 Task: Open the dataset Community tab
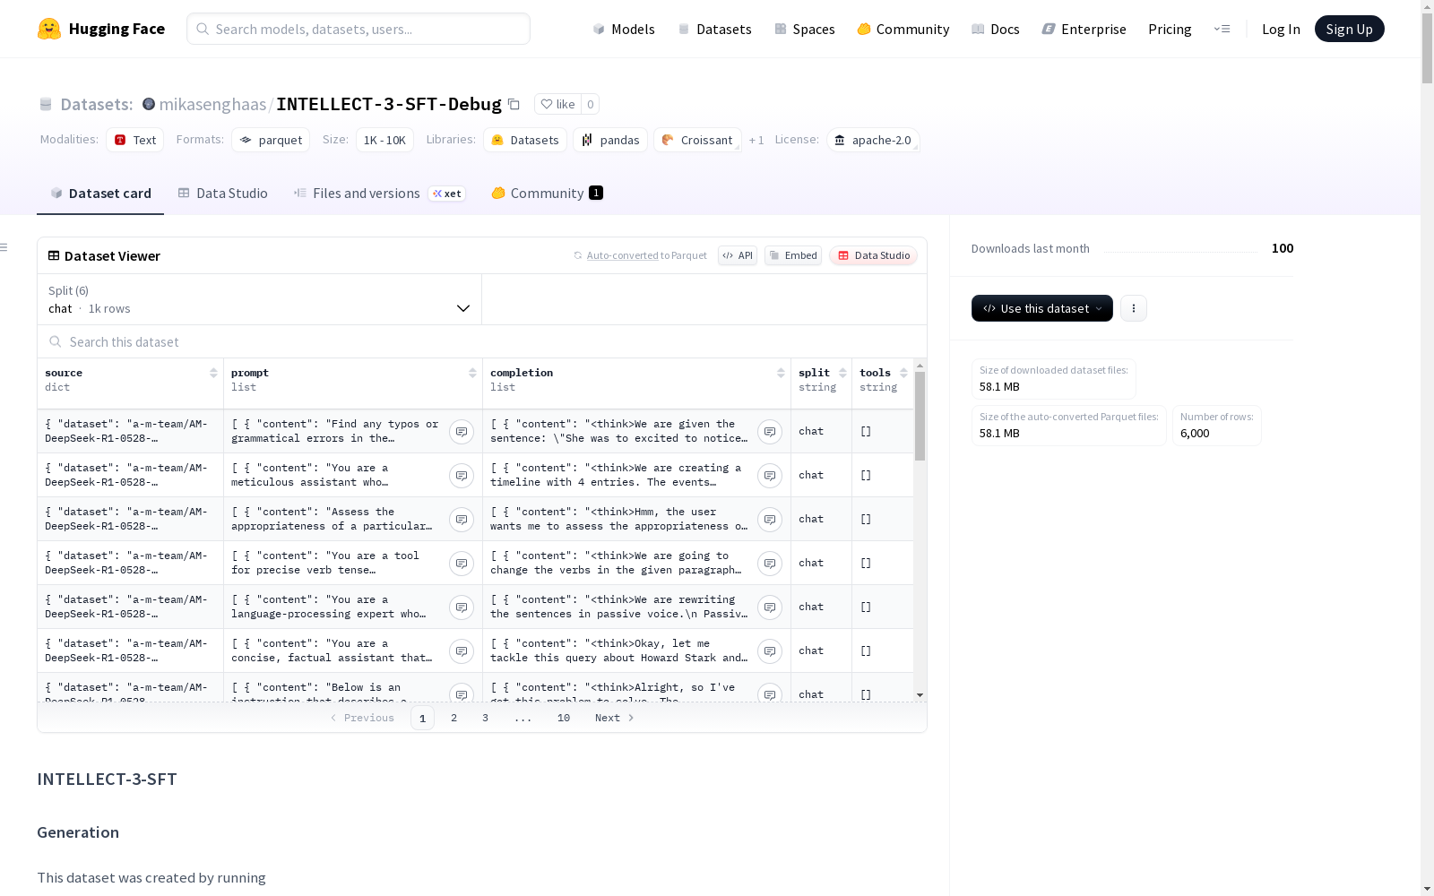coord(547,194)
